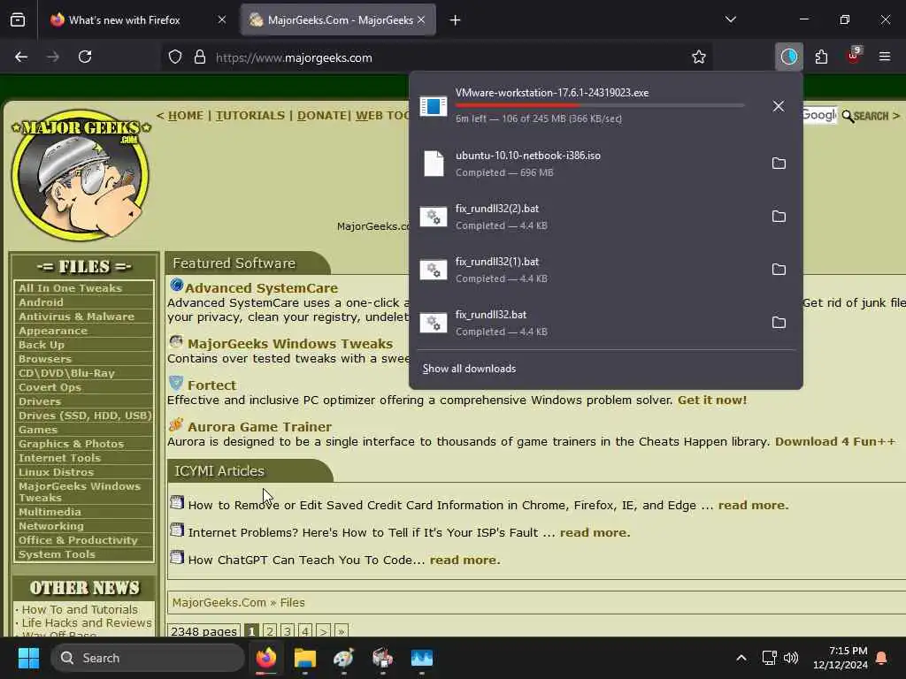Open System Tools category
Screen dimensions: 906x679
coord(57,555)
